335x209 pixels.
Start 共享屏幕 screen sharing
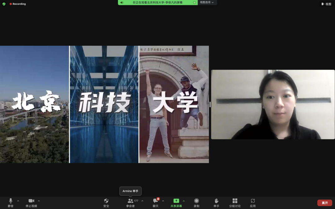tap(176, 203)
